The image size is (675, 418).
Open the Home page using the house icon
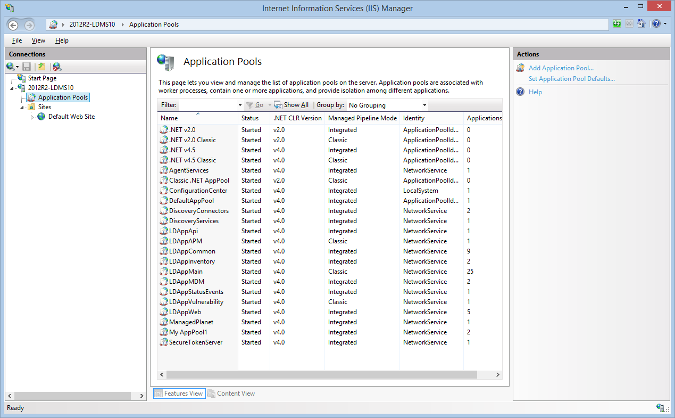click(640, 23)
